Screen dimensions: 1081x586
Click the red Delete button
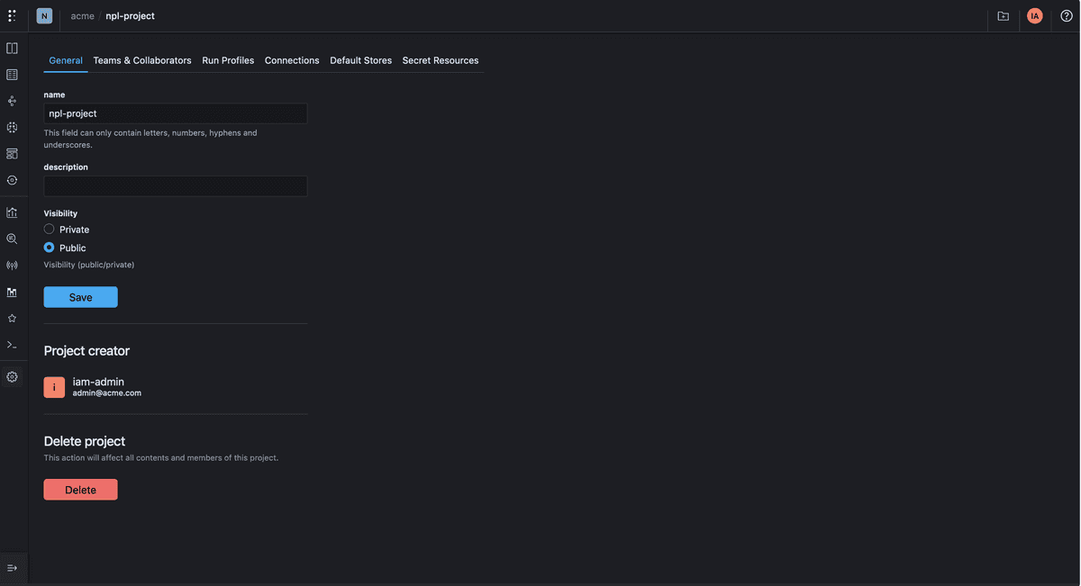[81, 490]
